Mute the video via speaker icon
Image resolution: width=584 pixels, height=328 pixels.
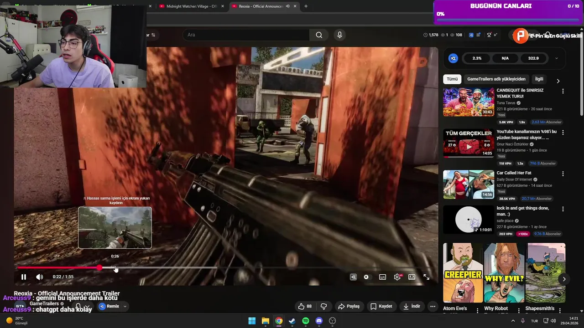point(40,277)
